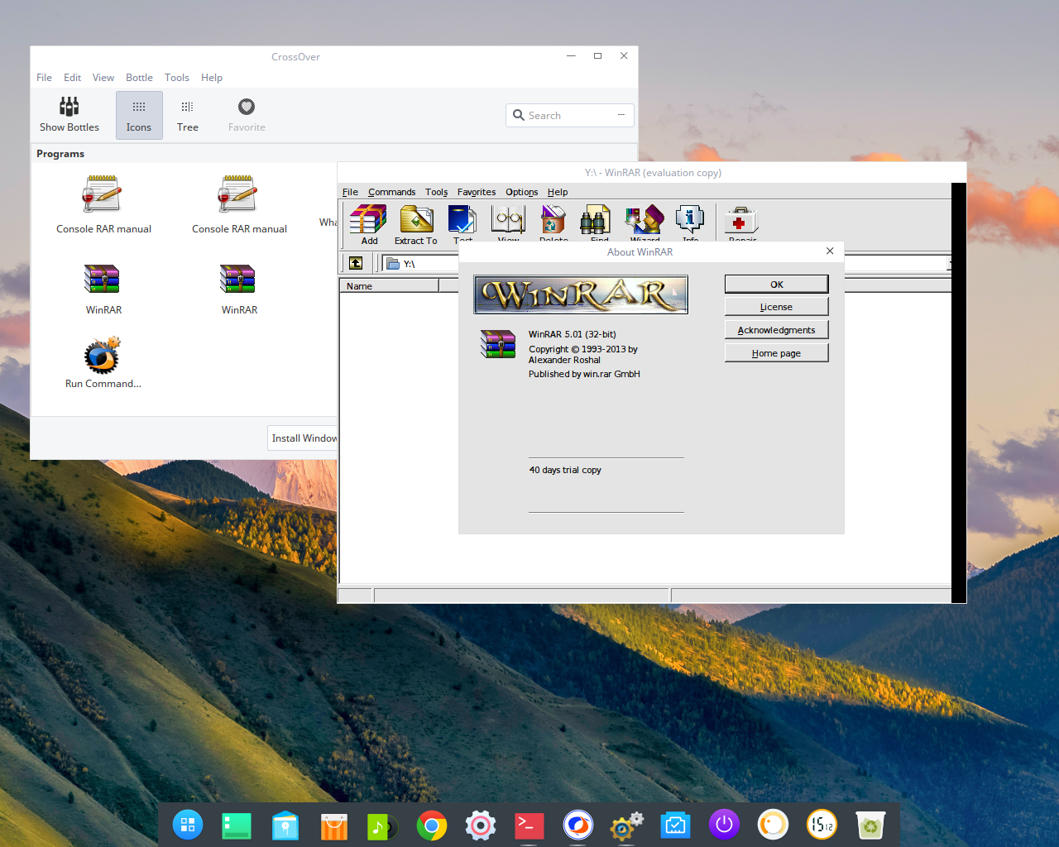This screenshot has height=847, width=1059.
Task: Open the Tools menu in CrossOver
Action: tap(177, 78)
